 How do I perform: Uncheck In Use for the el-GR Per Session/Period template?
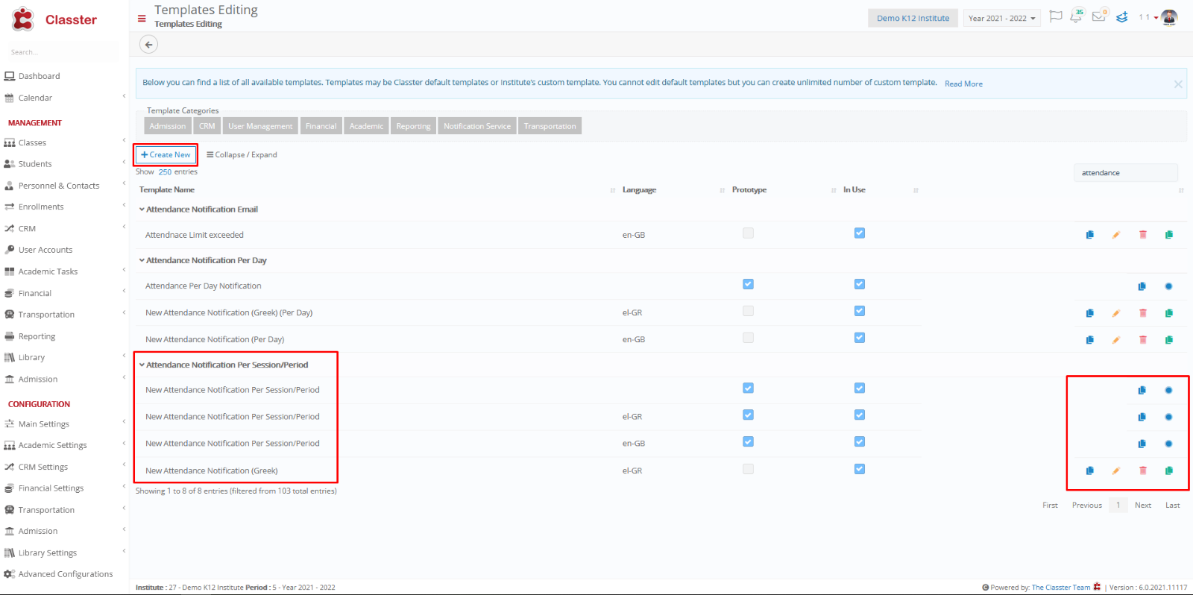point(860,415)
